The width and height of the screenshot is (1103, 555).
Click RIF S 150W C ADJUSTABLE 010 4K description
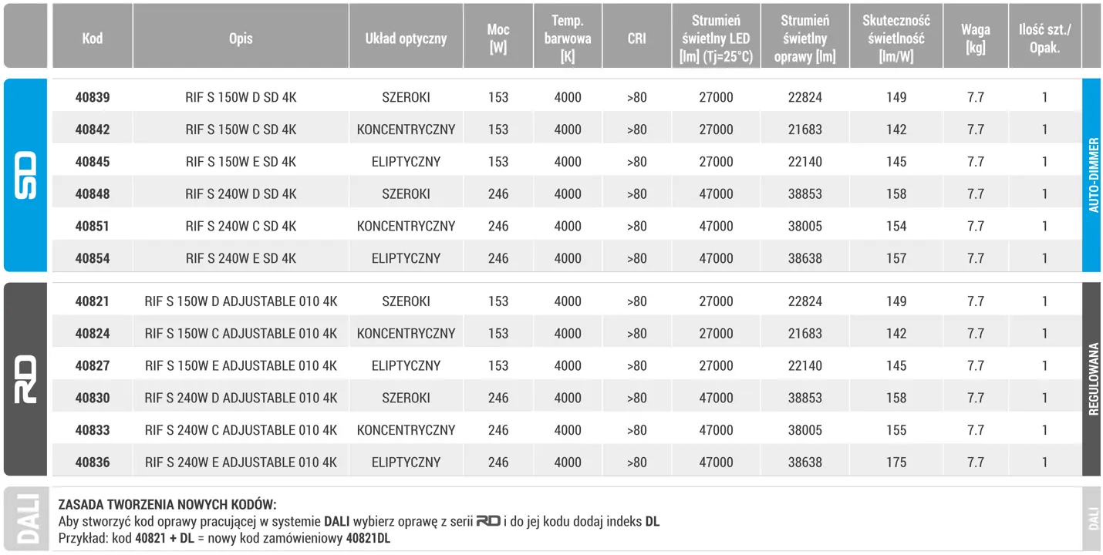241,334
